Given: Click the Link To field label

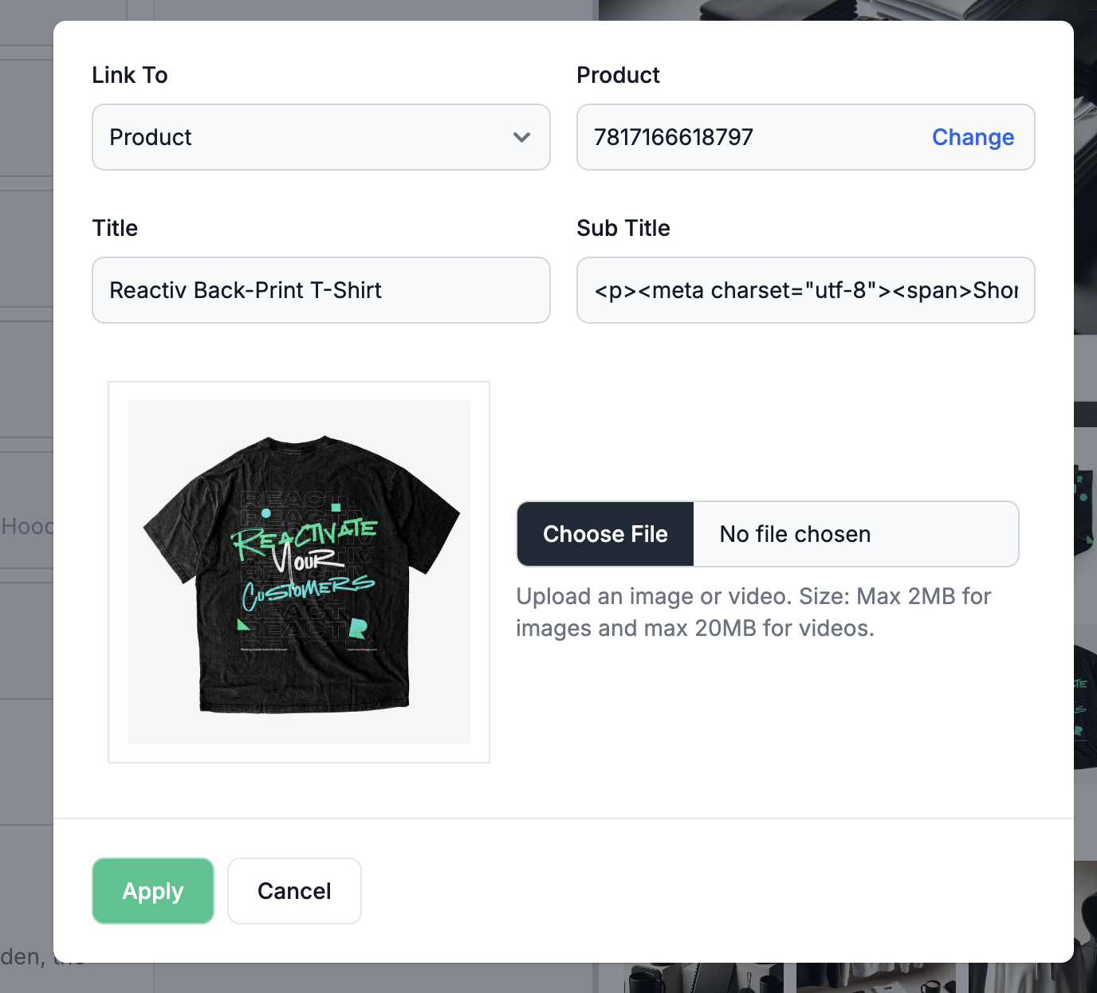Looking at the screenshot, I should click(130, 75).
